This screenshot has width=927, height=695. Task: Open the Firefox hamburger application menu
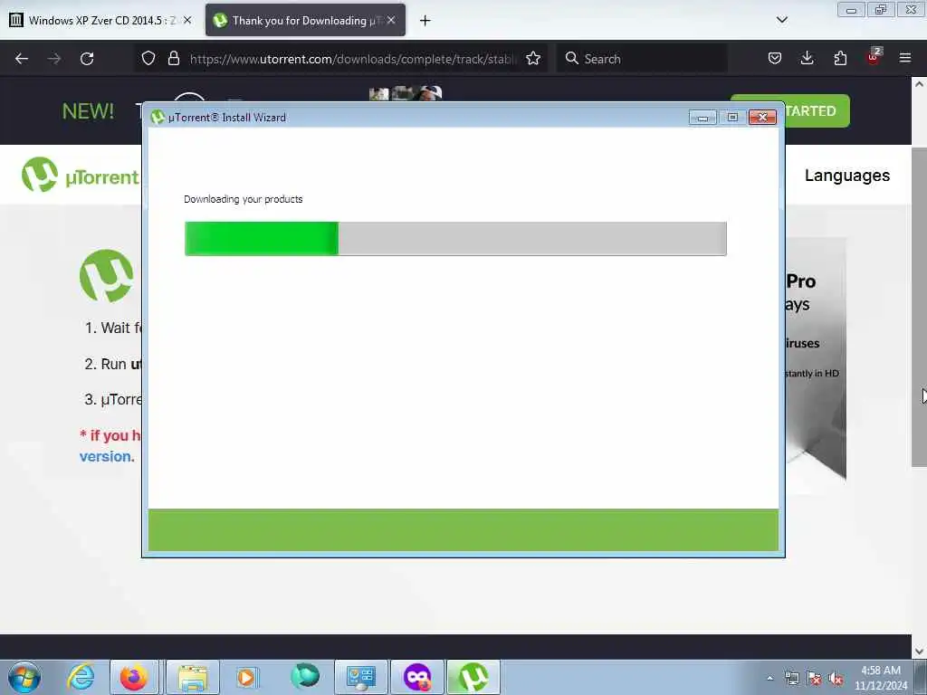click(905, 58)
